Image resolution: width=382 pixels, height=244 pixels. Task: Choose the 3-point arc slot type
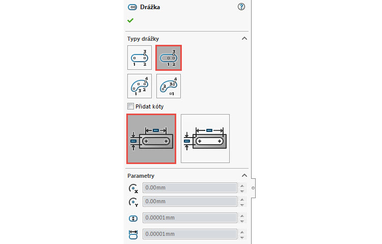pos(140,86)
